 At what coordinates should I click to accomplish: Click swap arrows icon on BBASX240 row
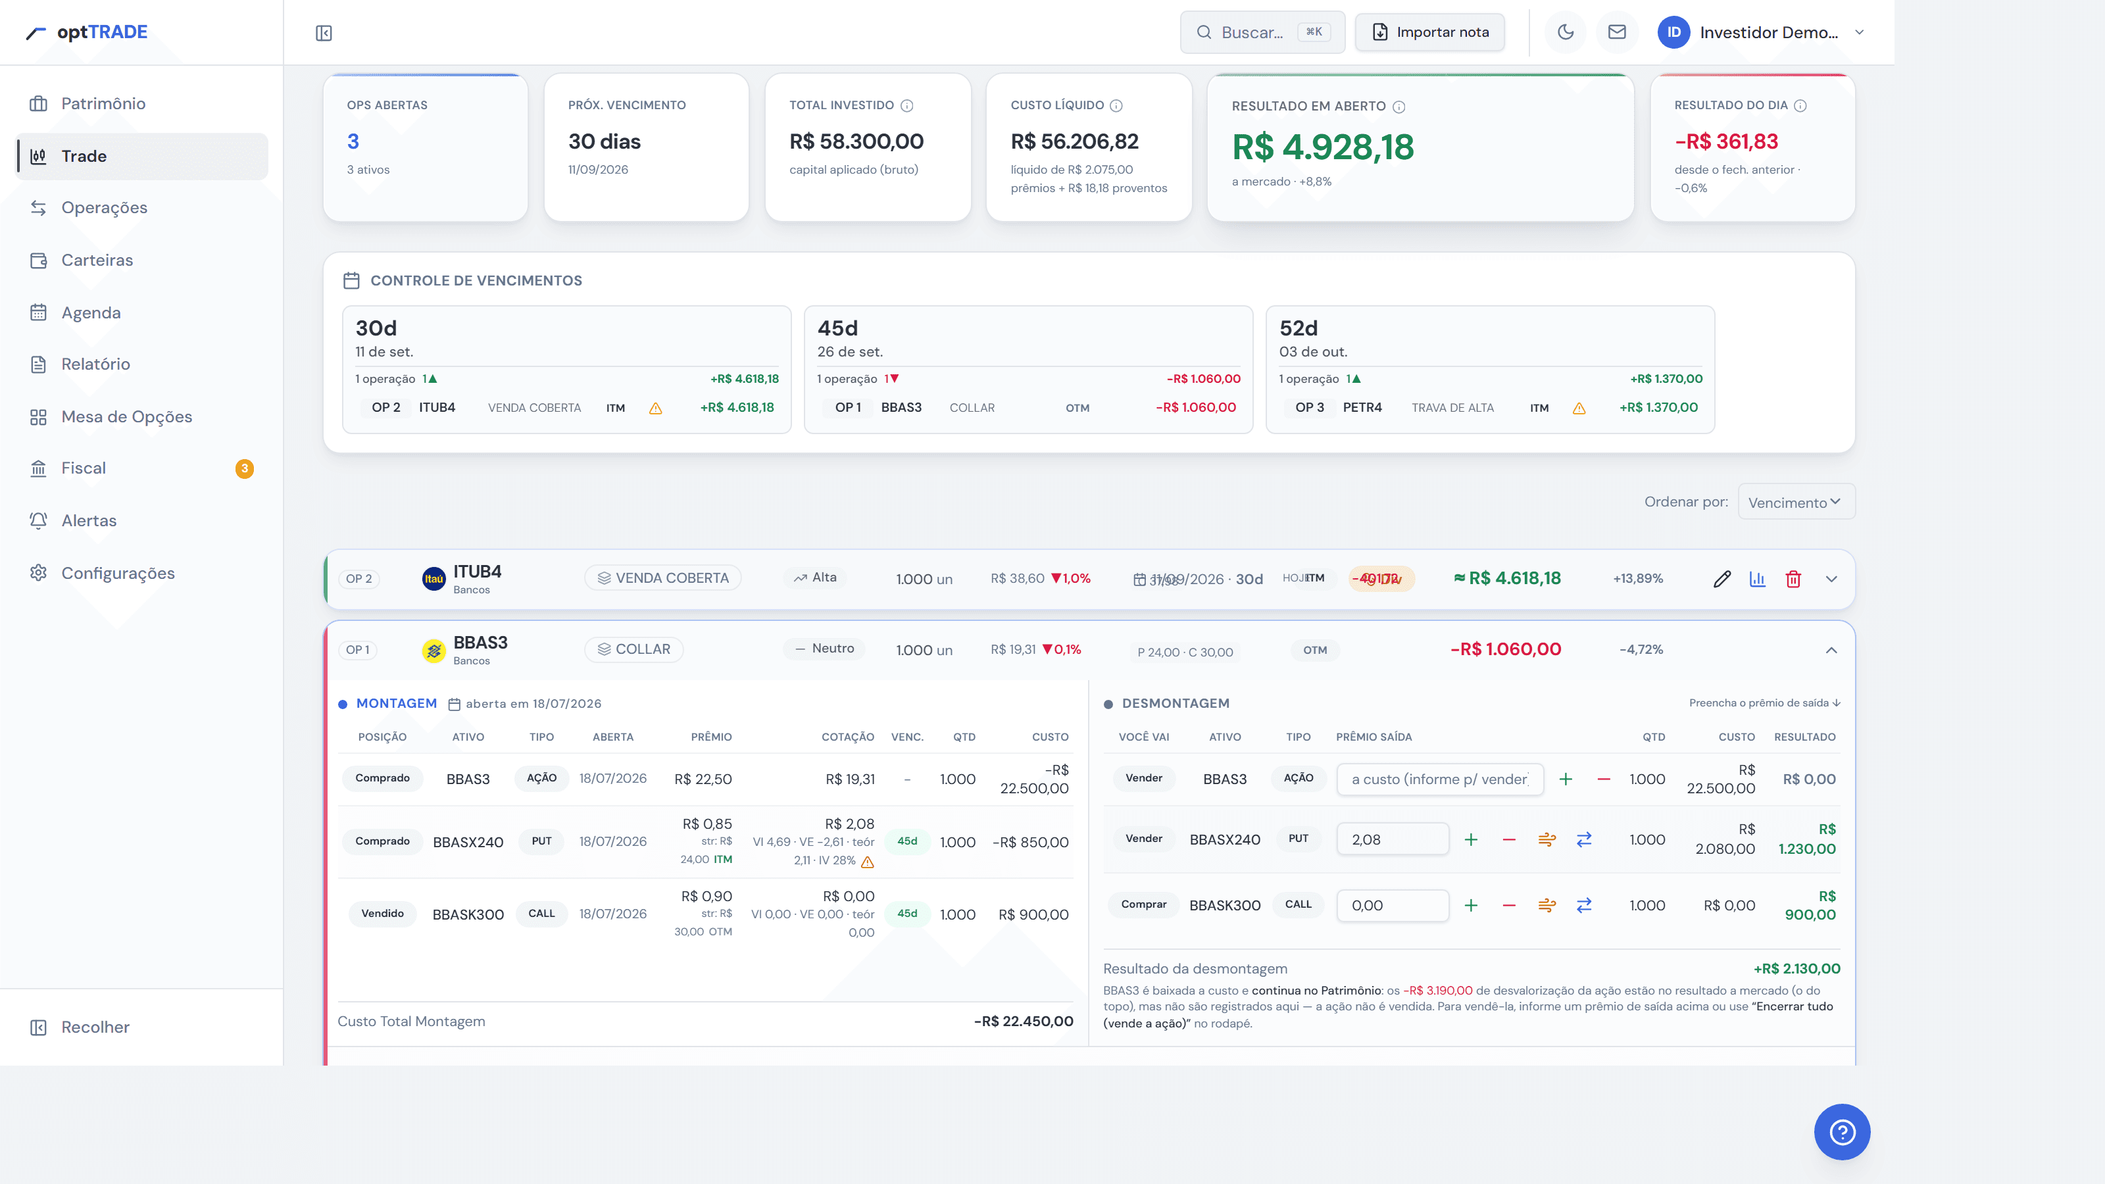(1585, 839)
